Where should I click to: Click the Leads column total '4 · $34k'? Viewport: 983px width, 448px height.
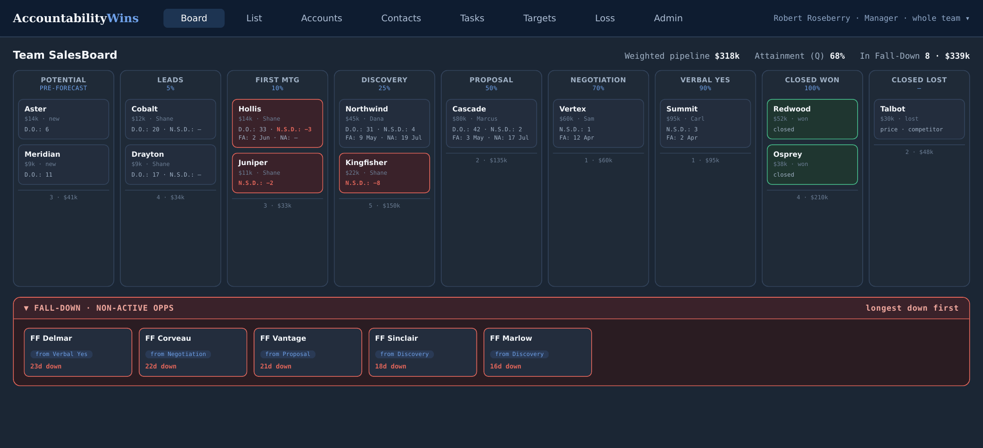click(x=170, y=197)
